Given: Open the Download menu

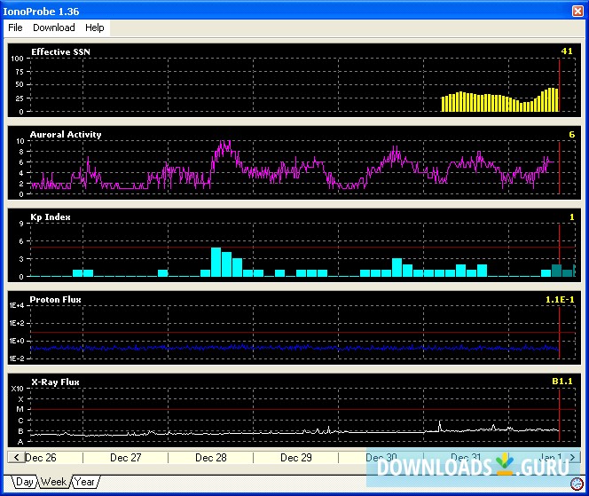Looking at the screenshot, I should point(54,28).
